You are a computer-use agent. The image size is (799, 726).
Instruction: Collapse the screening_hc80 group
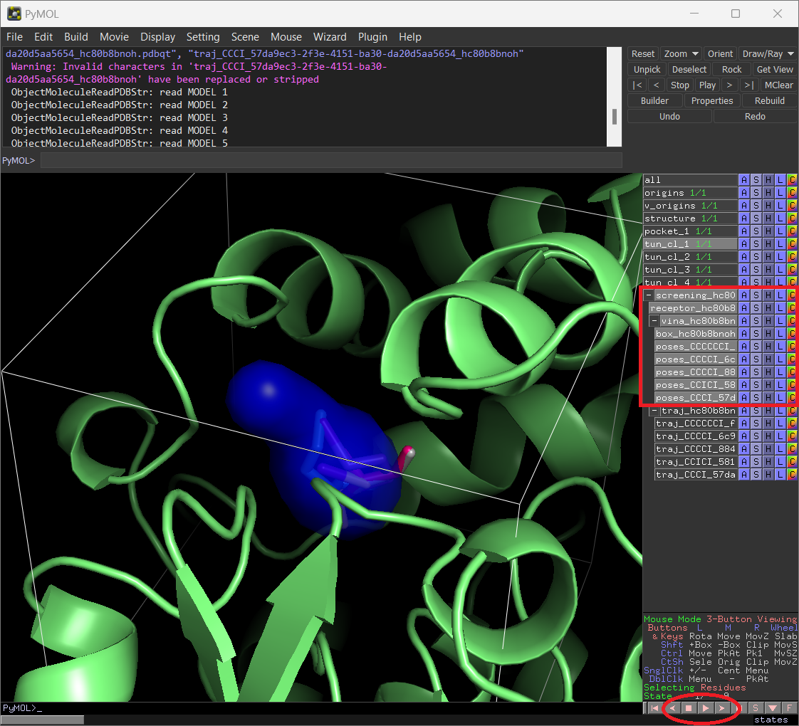(649, 295)
